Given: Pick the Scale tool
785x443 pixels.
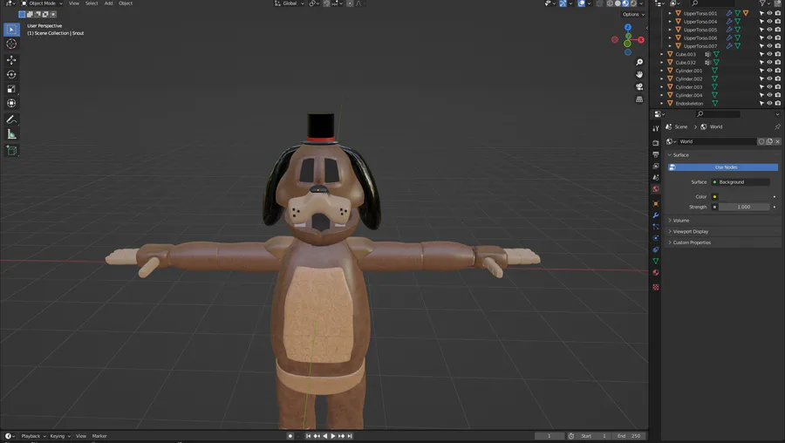Looking at the screenshot, I should [11, 89].
